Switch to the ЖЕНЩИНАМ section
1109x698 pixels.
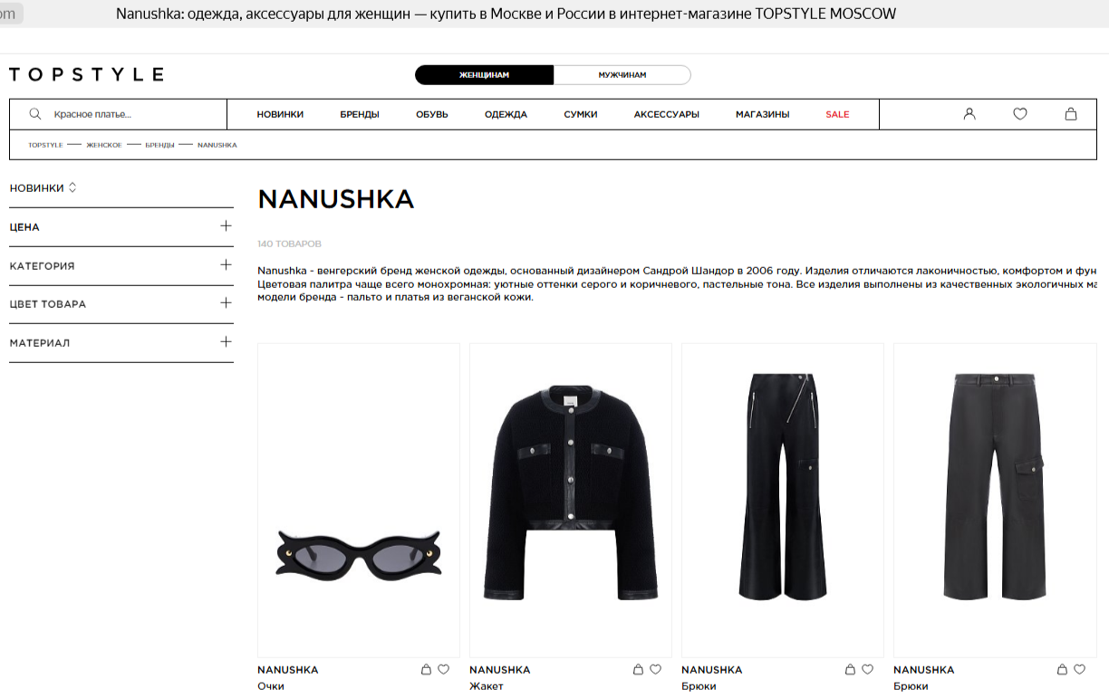pyautogui.click(x=484, y=75)
